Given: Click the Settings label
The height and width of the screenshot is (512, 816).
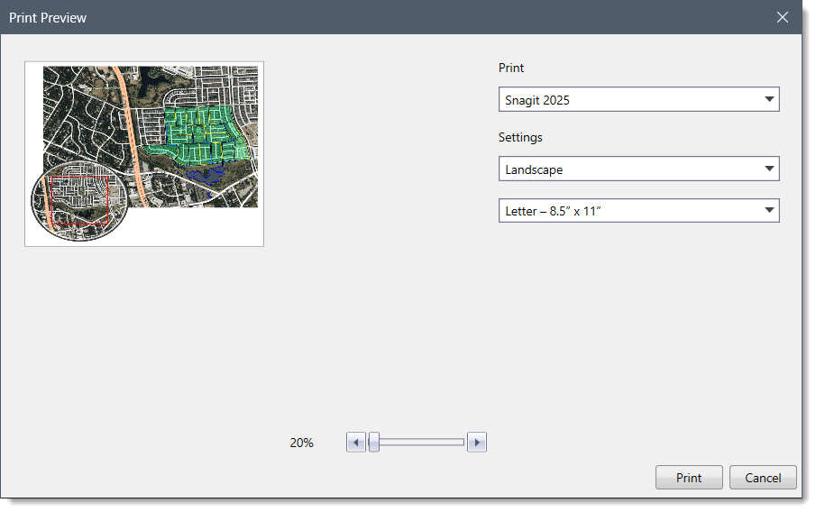Looking at the screenshot, I should point(520,137).
